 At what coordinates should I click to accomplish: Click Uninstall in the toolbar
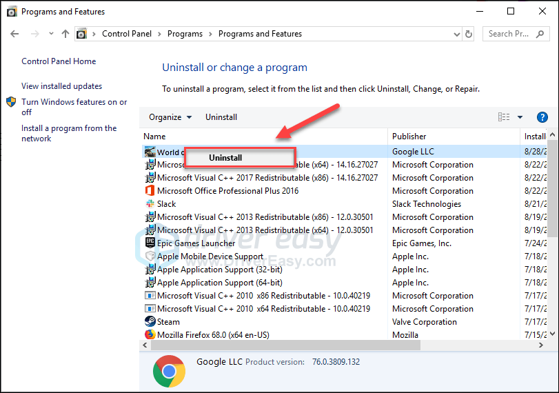(x=221, y=117)
